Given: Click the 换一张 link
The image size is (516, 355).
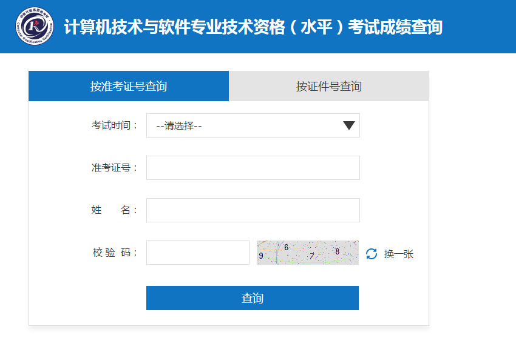Looking at the screenshot, I should pos(398,254).
